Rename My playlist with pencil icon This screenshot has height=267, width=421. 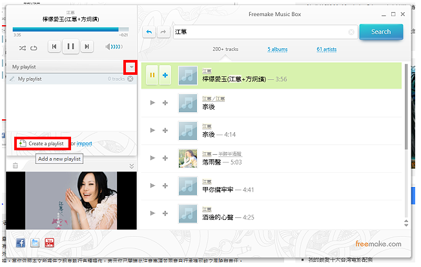click(x=12, y=79)
